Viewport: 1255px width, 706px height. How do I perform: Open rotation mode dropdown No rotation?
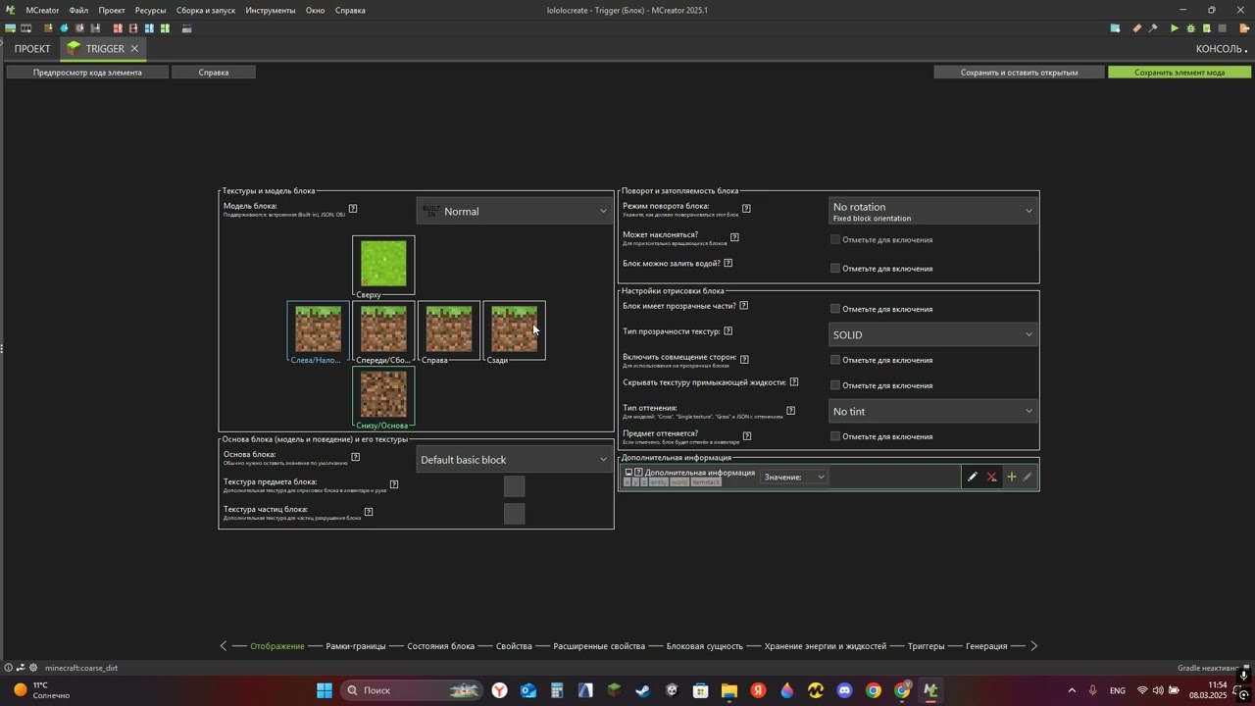pos(932,211)
